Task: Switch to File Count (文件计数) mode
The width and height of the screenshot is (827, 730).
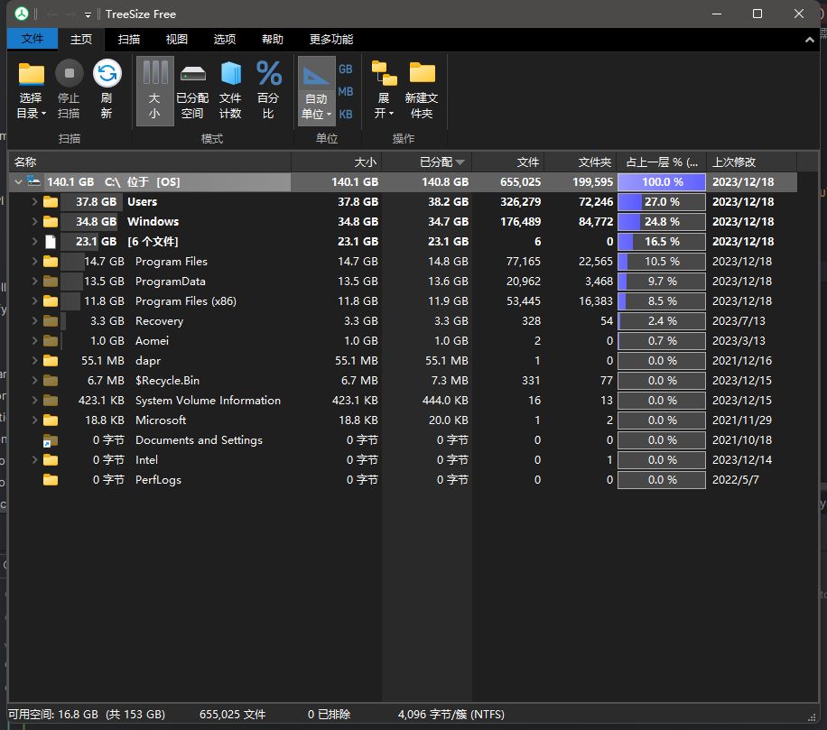Action: [x=230, y=90]
